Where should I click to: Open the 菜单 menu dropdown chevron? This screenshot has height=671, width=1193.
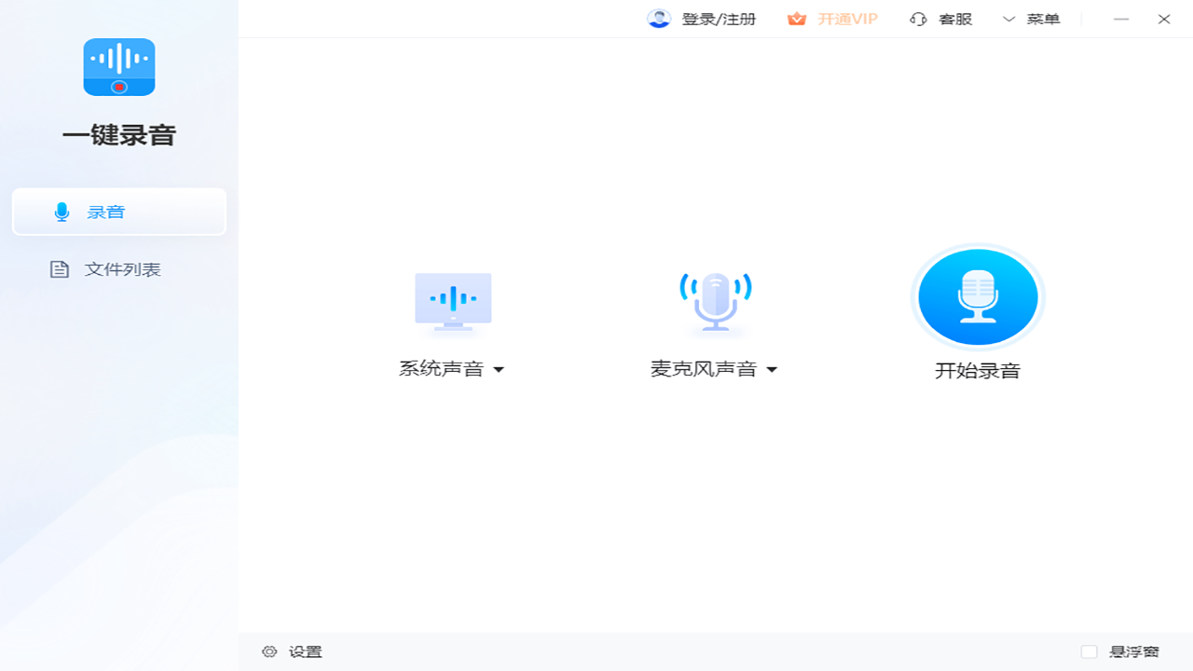(1008, 19)
